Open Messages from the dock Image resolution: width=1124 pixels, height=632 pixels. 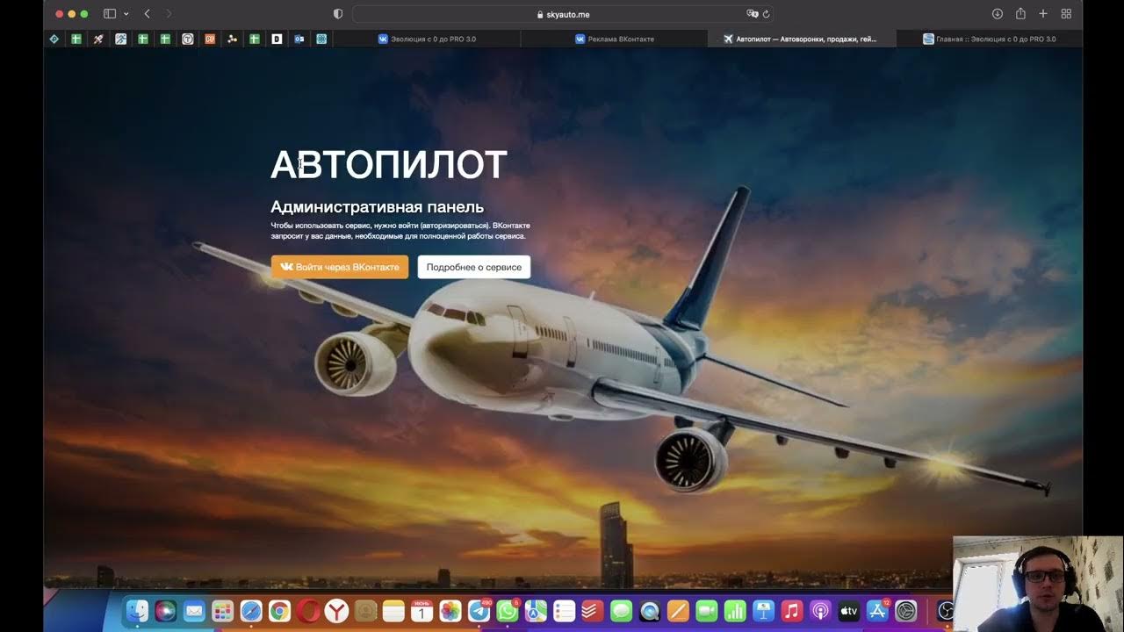[x=621, y=611]
